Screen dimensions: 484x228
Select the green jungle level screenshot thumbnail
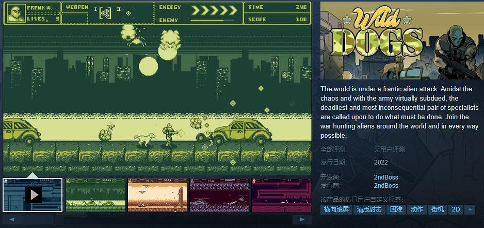point(95,194)
